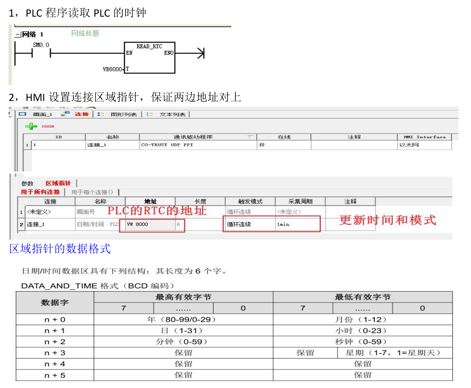Click the 名称 header in connections table
Screen dimensions: 471x388
[x=113, y=137]
